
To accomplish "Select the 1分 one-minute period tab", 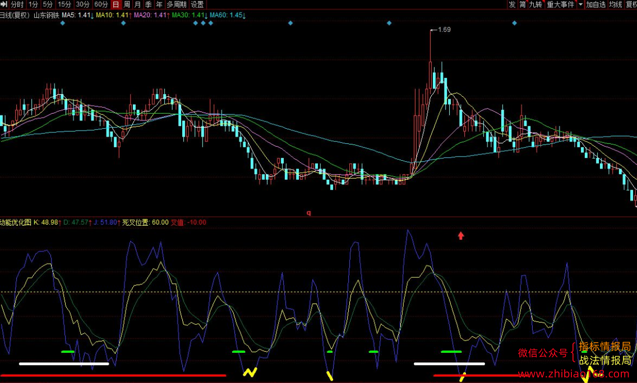I will pos(33,4).
